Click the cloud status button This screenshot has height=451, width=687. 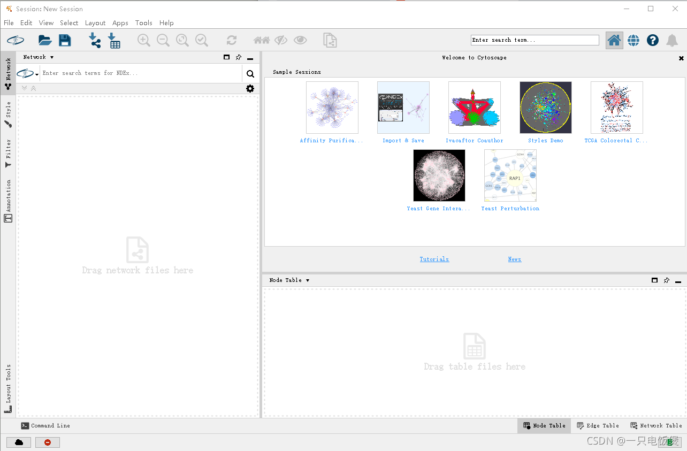[19, 442]
